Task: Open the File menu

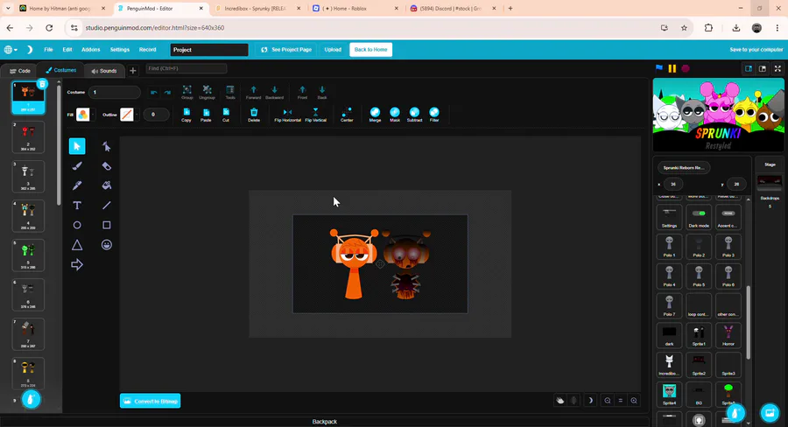Action: [48, 50]
